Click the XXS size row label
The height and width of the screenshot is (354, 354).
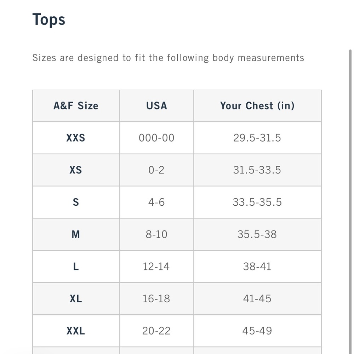click(x=76, y=138)
